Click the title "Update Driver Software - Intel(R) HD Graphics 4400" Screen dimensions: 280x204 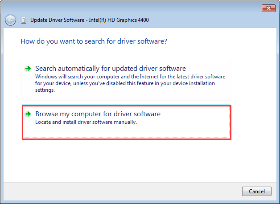point(90,20)
